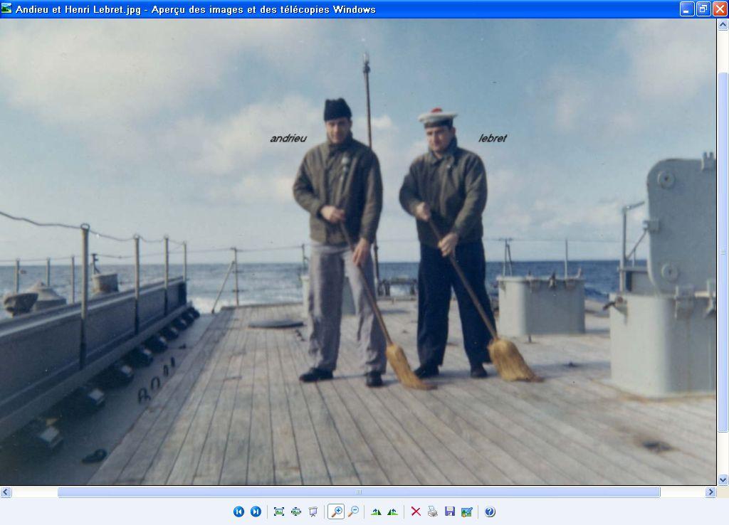This screenshot has width=729, height=525.
Task: Click the horizontal scrollbar's left arrow
Action: tap(6, 492)
